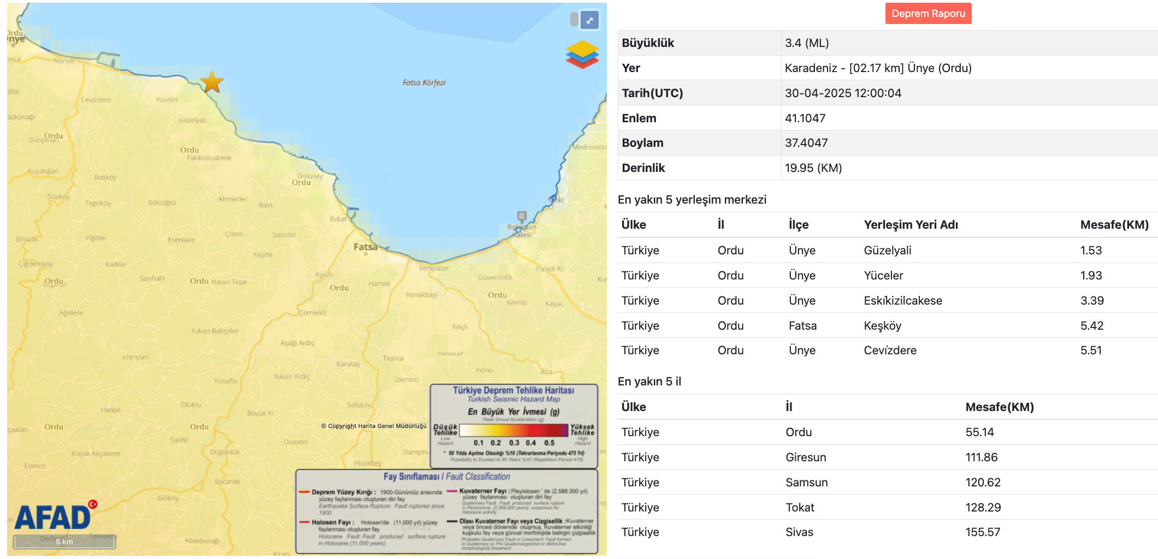Click the 5 km map scale bar

pyautogui.click(x=63, y=542)
